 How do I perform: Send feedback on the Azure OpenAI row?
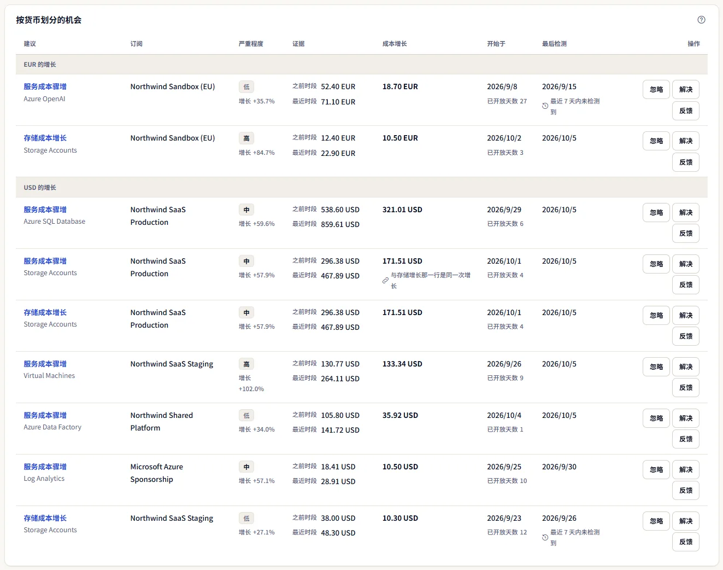pos(686,111)
